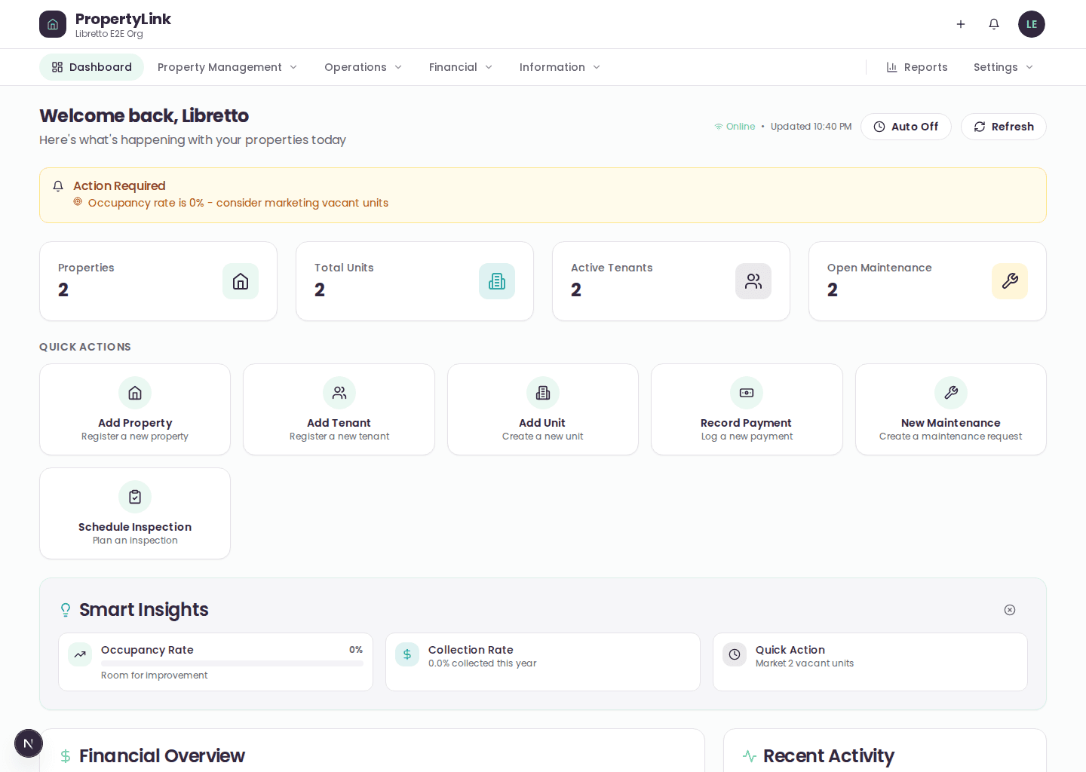Click the 'Welcome back, Libretto' heading
This screenshot has height=772, width=1086.
[x=144, y=115]
